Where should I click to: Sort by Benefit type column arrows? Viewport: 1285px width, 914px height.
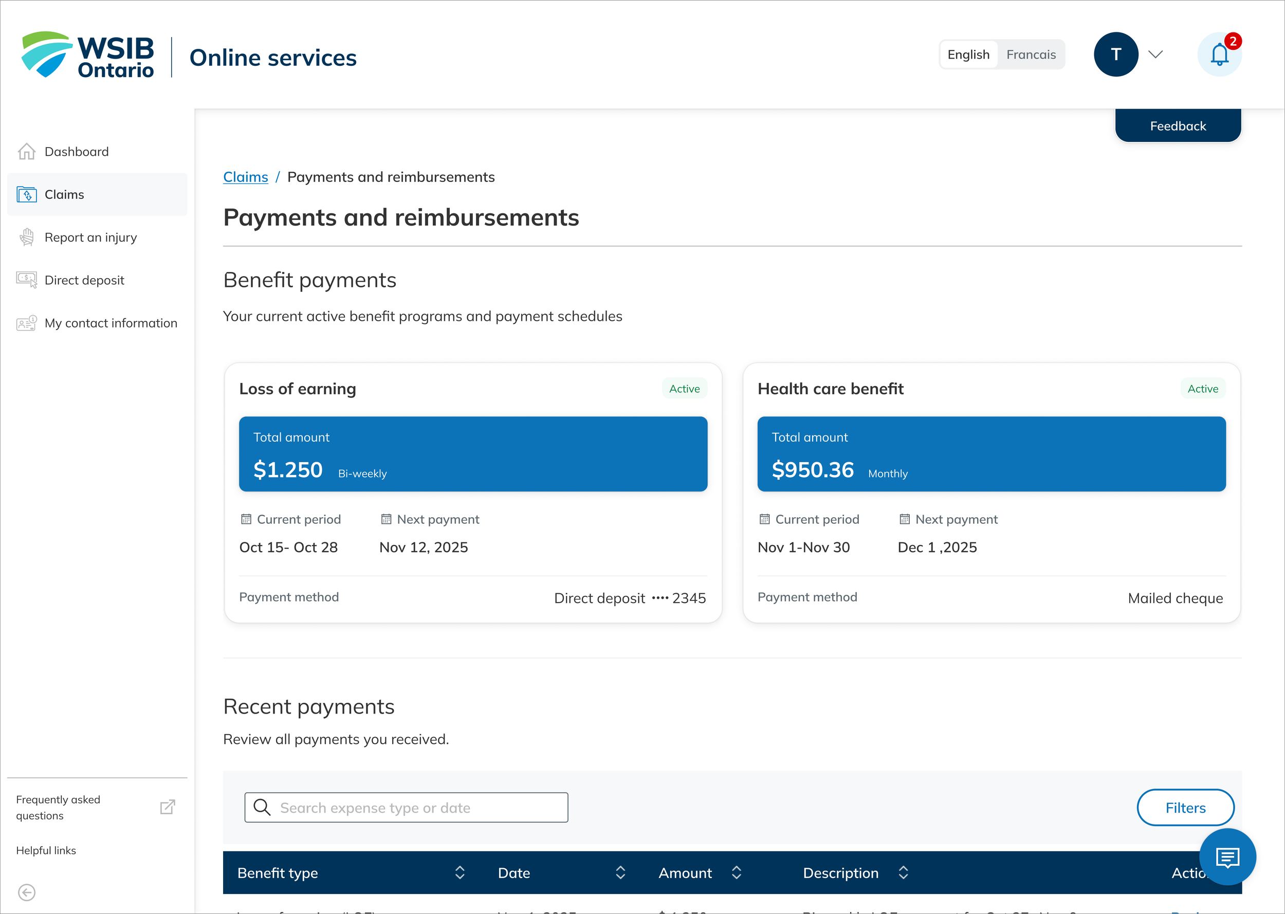[x=459, y=872]
